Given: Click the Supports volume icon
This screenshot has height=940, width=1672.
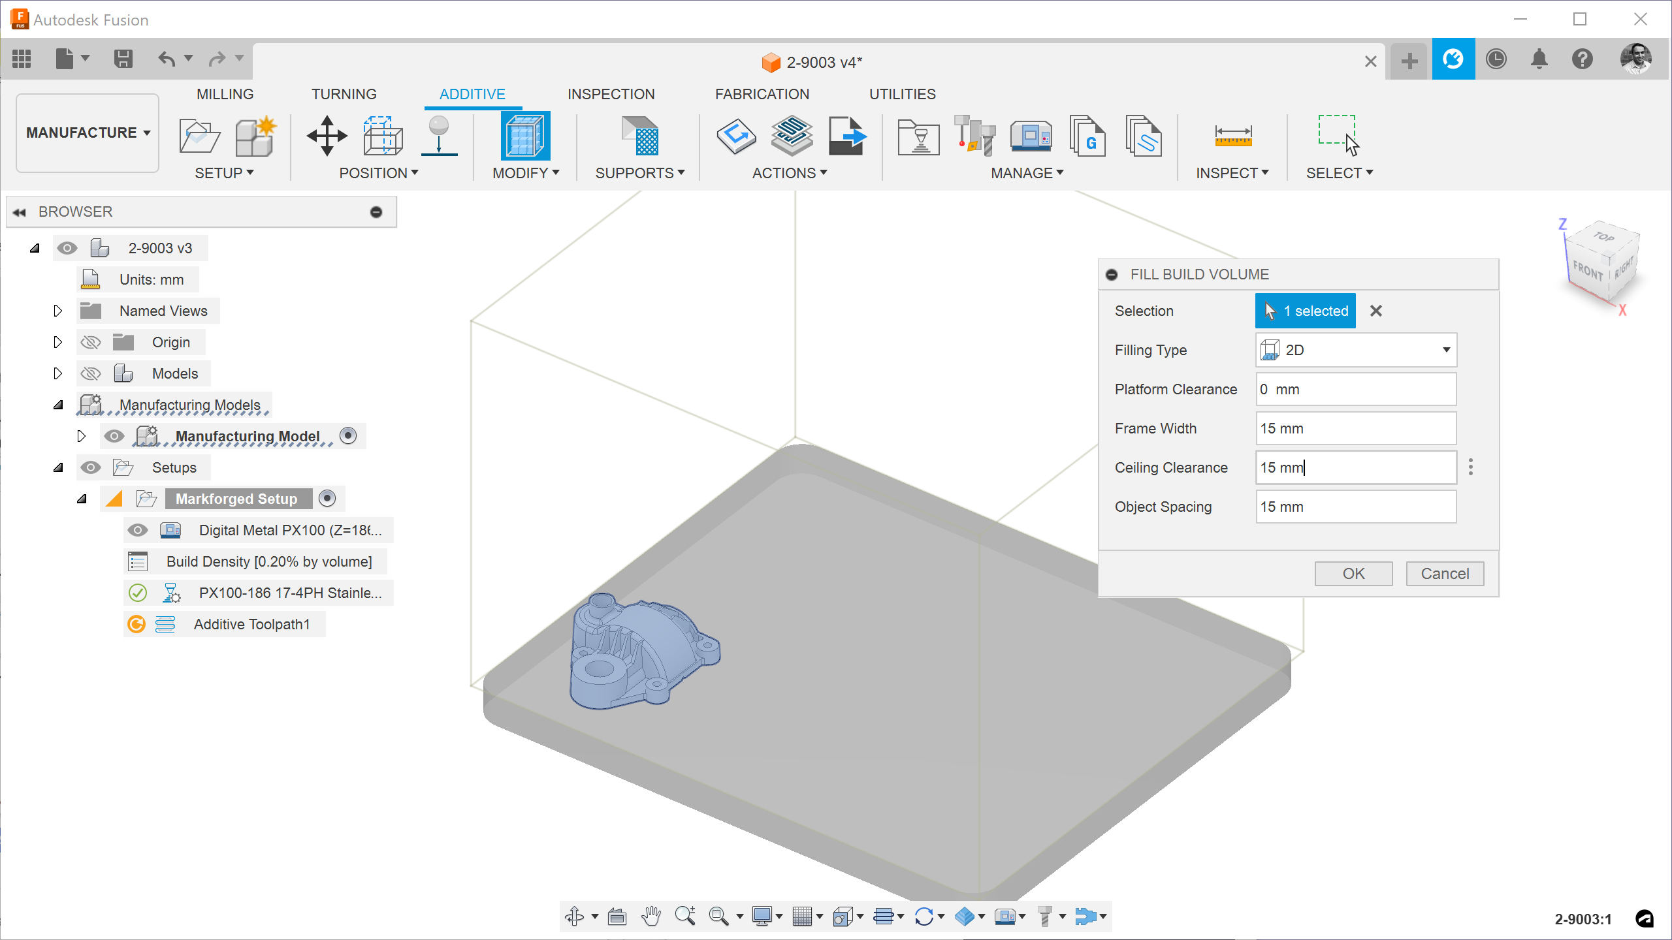Looking at the screenshot, I should pos(640,136).
